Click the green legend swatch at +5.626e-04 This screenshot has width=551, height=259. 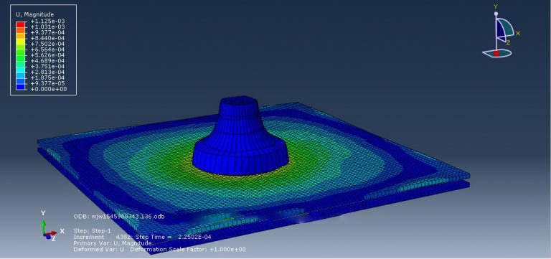coord(21,52)
